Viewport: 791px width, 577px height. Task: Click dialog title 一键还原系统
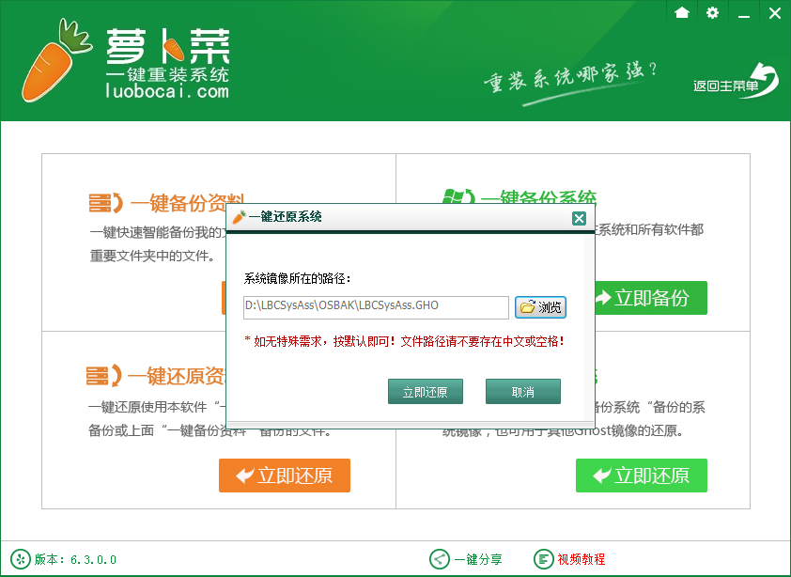pos(285,217)
